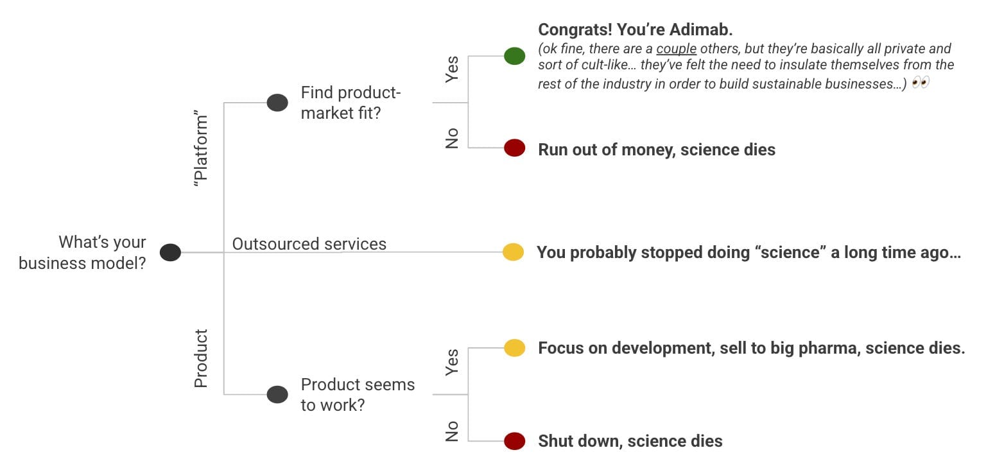Open the underlined "couple" link

pos(676,49)
